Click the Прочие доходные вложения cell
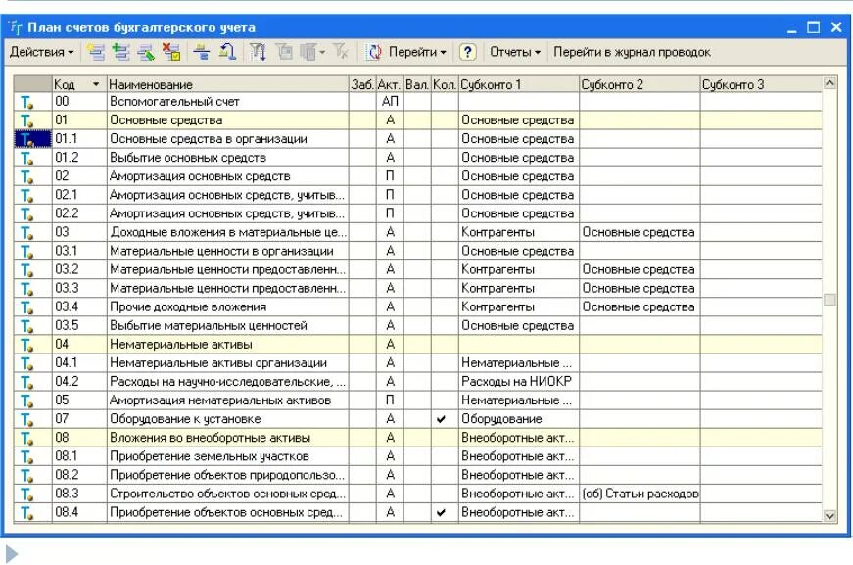Screen dimensions: 853x565 coord(228,307)
